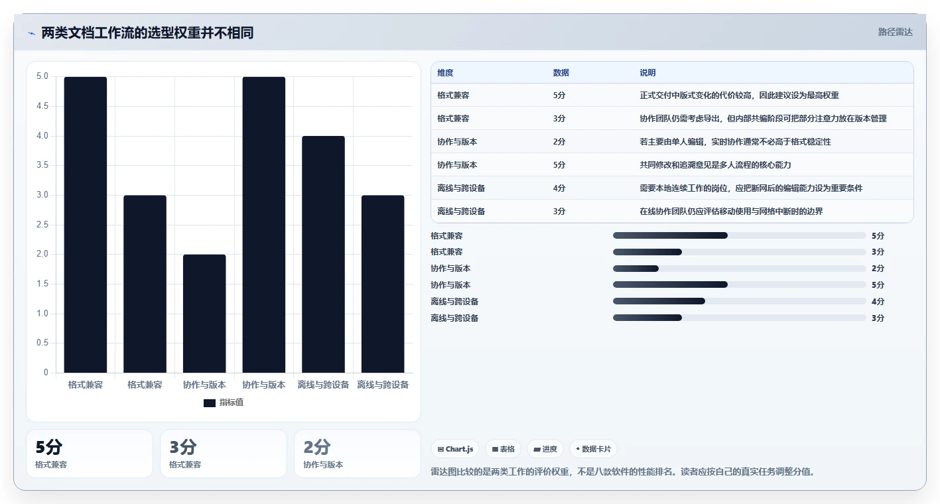Image resolution: width=940 pixels, height=504 pixels.
Task: Click the 表格 chip
Action: click(504, 449)
